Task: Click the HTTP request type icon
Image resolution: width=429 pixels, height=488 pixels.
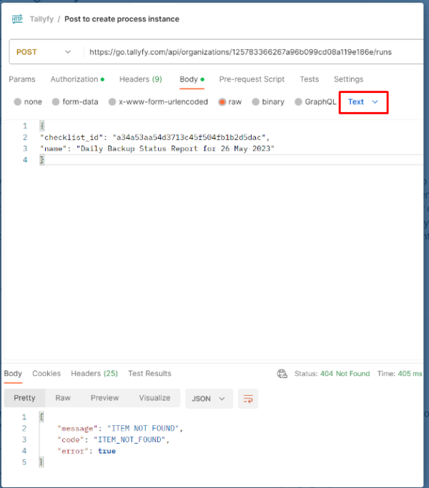Action: tap(17, 19)
